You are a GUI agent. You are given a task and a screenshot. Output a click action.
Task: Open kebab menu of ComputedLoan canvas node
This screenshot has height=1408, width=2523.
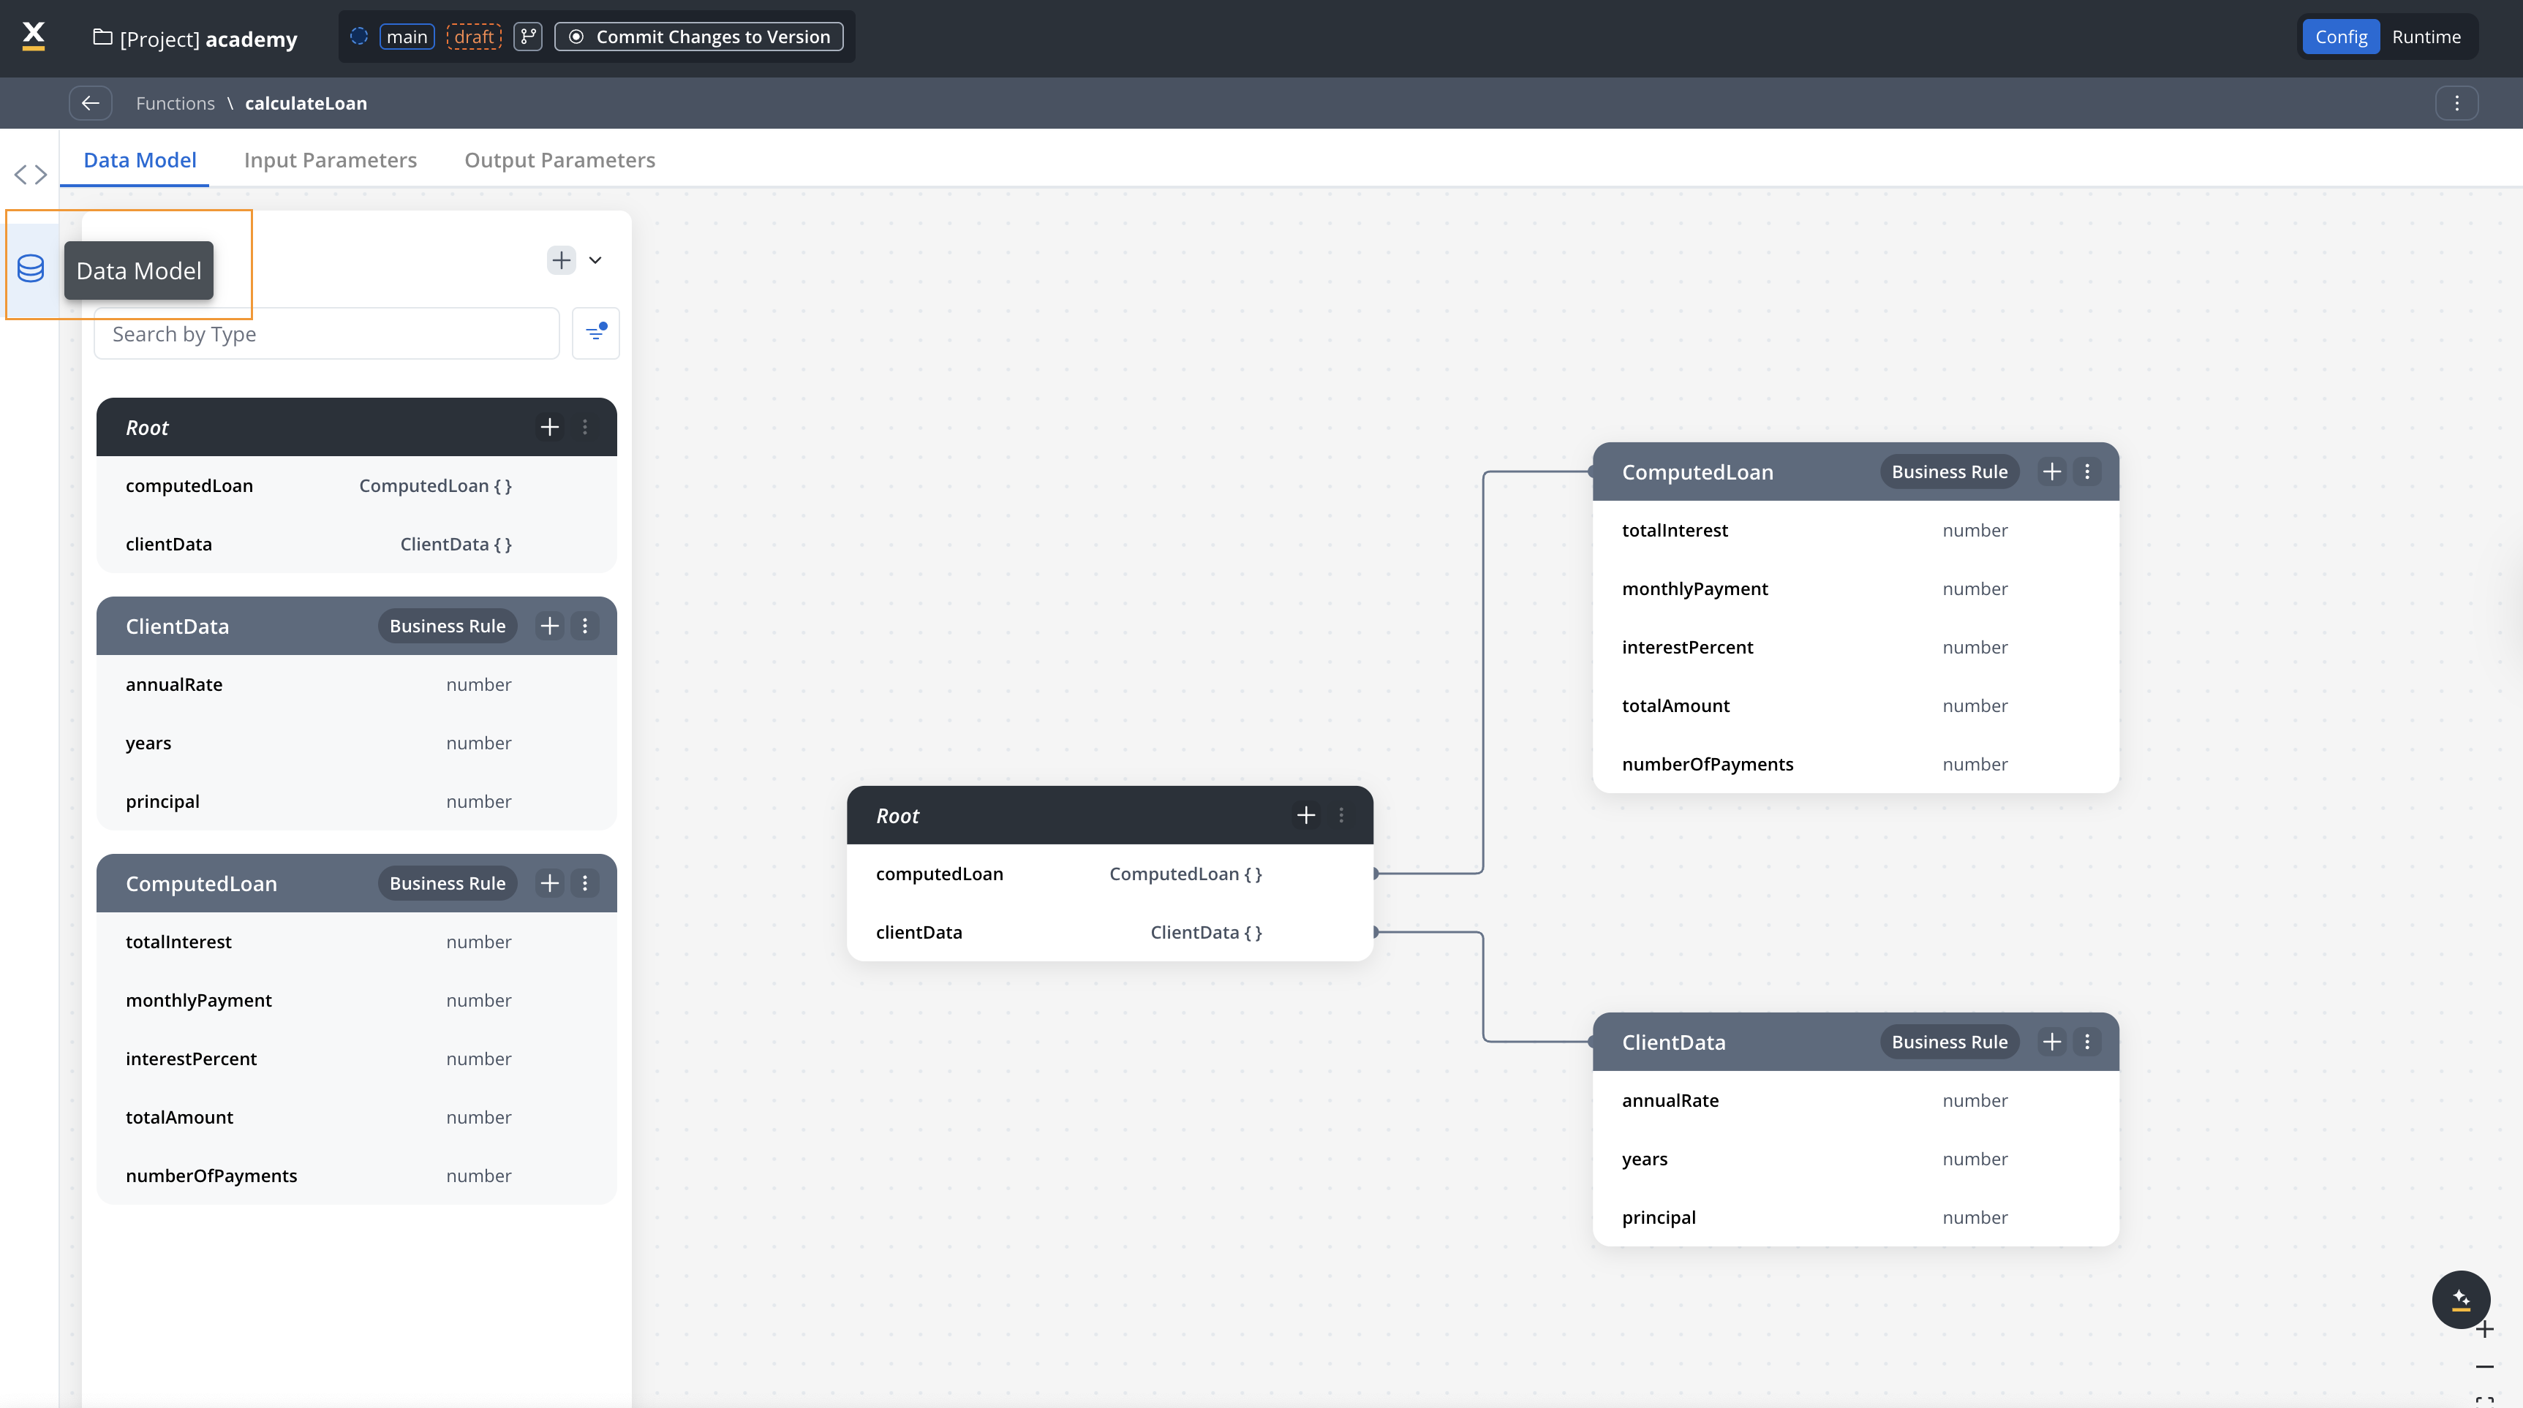(x=2087, y=472)
